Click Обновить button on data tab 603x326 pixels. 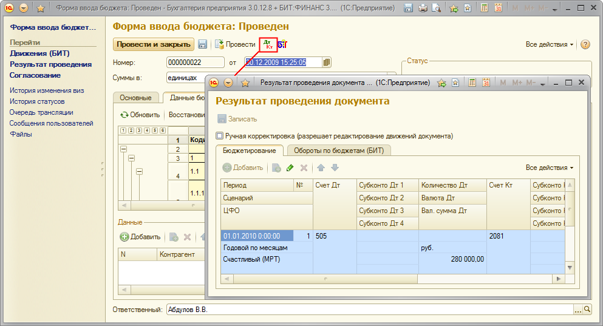(140, 115)
